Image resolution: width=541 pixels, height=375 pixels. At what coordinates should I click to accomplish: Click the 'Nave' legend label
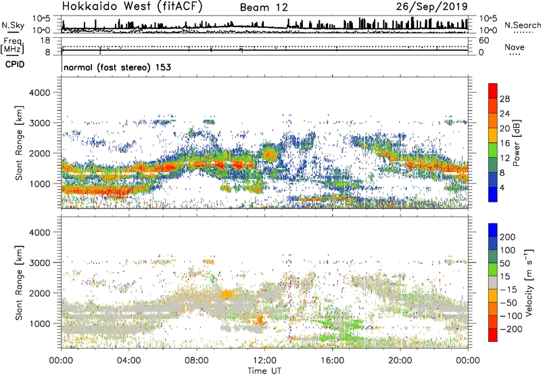click(515, 47)
